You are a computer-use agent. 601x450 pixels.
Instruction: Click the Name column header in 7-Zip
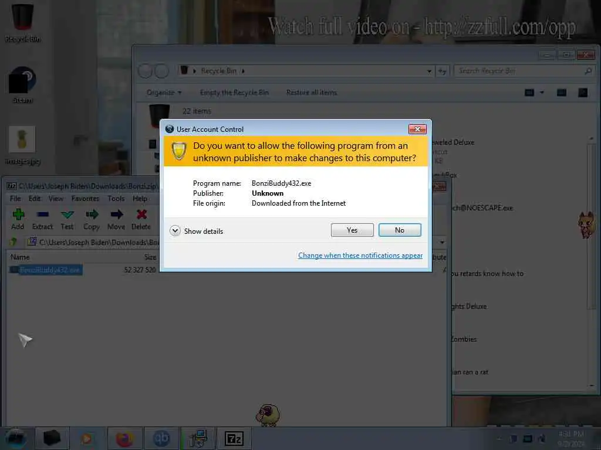coord(20,257)
